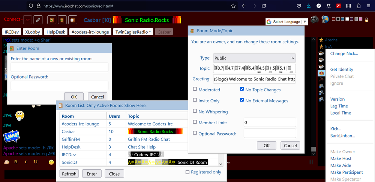The width and height of the screenshot is (375, 182).
Task: Click the room name input field
Action: [60, 67]
